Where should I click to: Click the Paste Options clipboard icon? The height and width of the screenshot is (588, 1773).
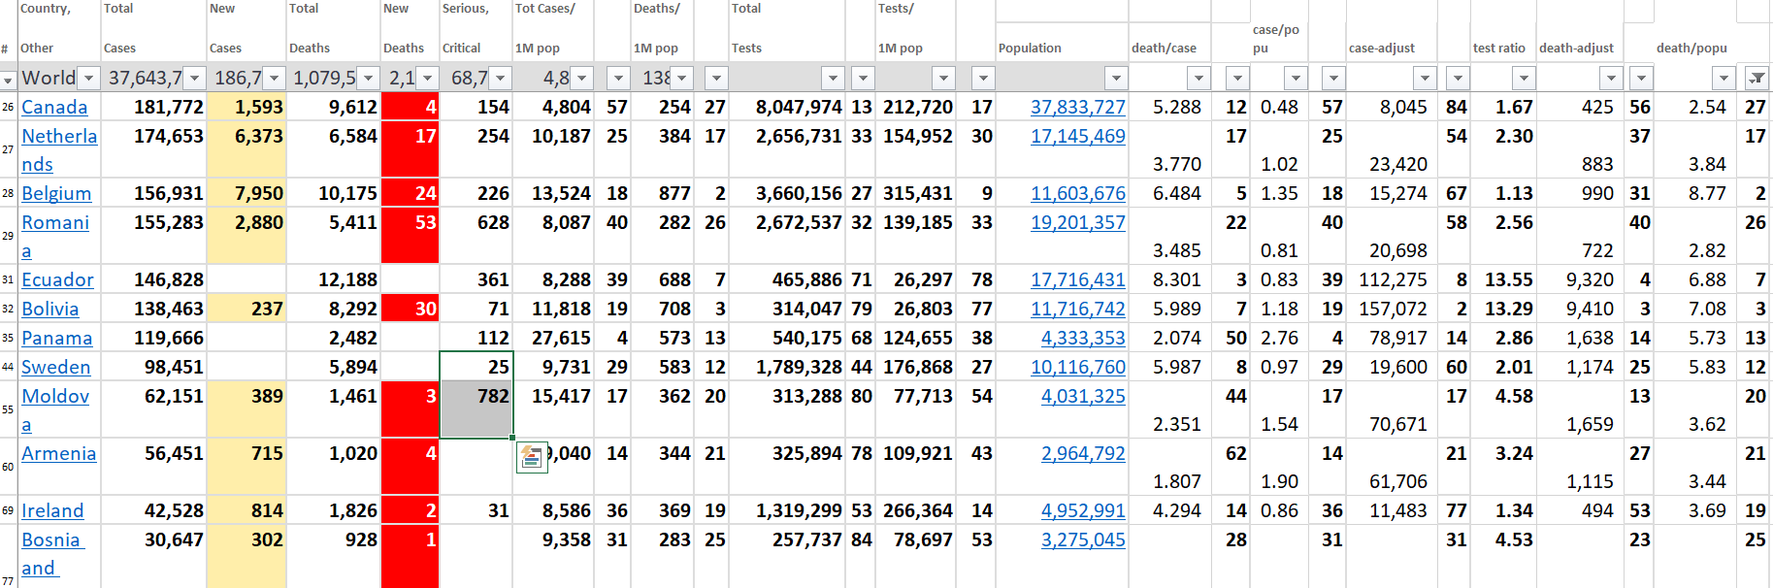coord(531,457)
